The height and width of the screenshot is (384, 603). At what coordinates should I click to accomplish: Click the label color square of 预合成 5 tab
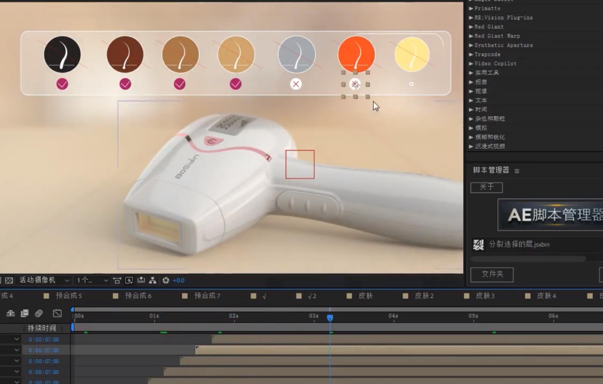click(x=46, y=296)
